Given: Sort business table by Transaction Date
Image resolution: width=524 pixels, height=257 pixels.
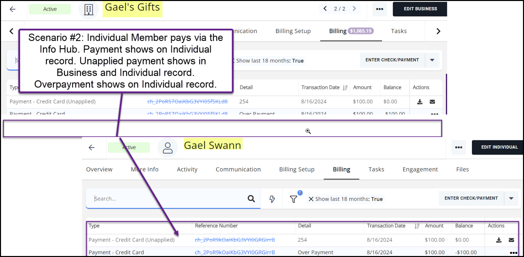Looking at the screenshot, I should coord(345,88).
